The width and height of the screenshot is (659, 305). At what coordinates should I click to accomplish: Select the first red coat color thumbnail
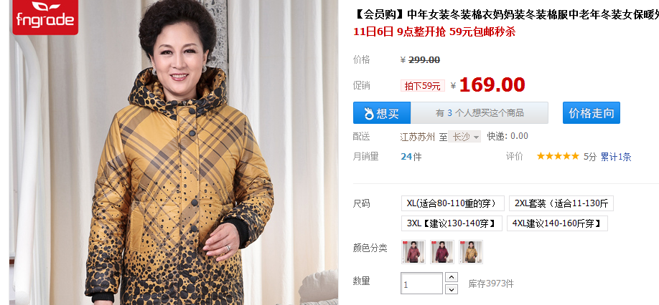pos(413,252)
